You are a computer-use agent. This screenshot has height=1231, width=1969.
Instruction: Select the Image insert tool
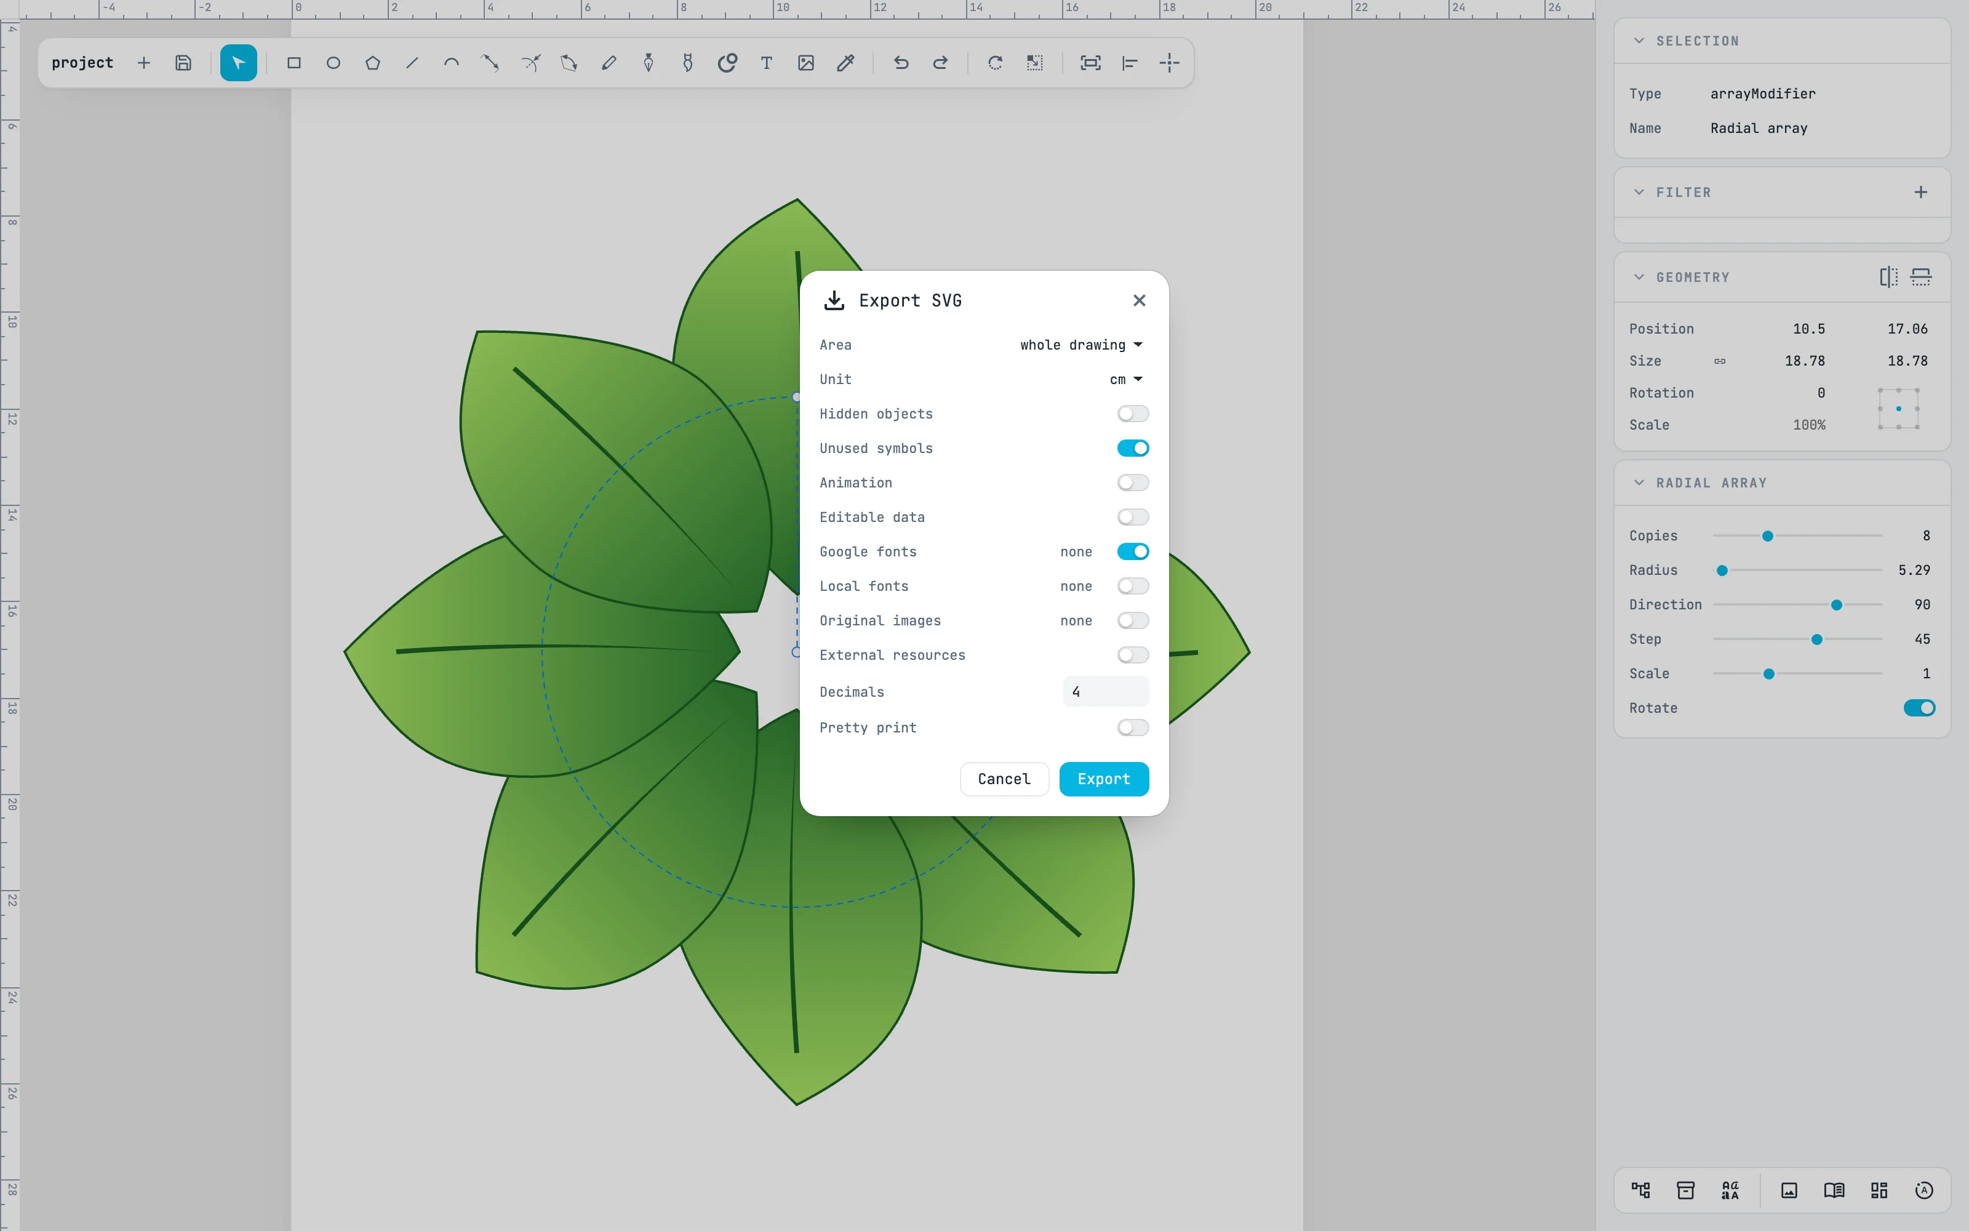805,63
